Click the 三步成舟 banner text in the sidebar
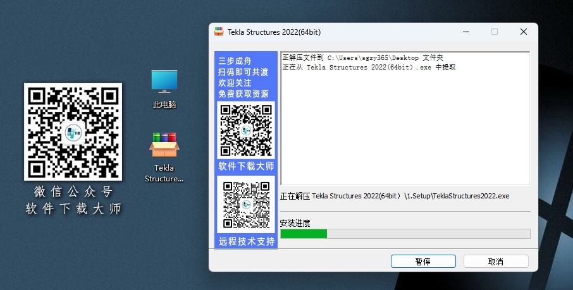 (235, 61)
